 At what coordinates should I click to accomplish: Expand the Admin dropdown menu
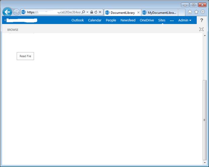click(x=185, y=20)
